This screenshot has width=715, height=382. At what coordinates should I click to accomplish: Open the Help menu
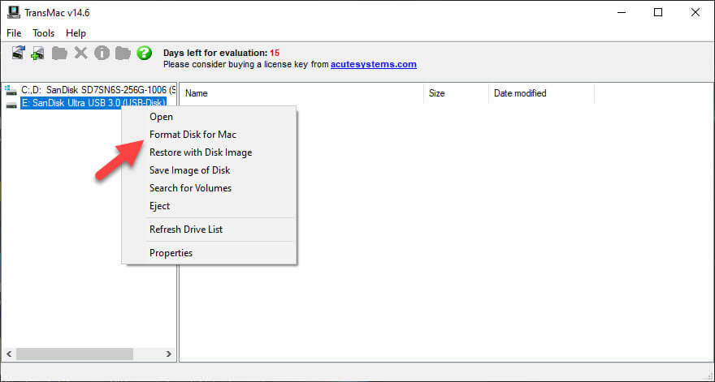coord(76,33)
